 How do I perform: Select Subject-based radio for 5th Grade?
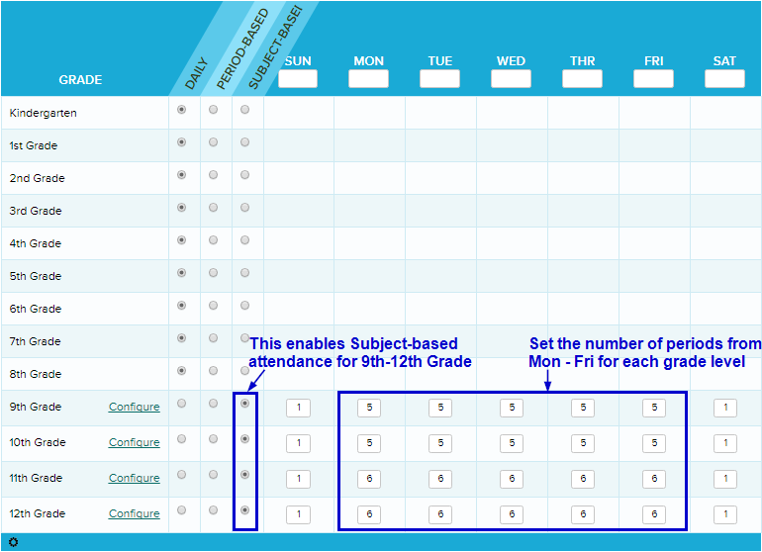click(245, 273)
